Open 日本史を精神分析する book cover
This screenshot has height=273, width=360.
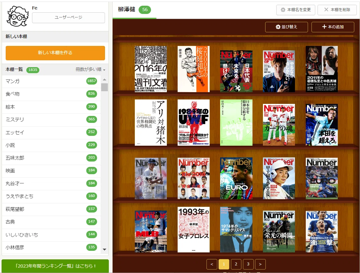click(x=236, y=123)
